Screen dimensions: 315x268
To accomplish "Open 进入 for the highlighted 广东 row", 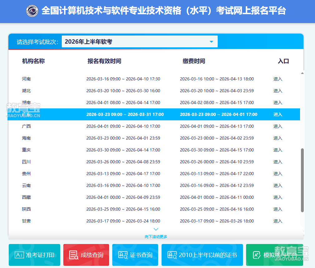I will pyautogui.click(x=278, y=114).
